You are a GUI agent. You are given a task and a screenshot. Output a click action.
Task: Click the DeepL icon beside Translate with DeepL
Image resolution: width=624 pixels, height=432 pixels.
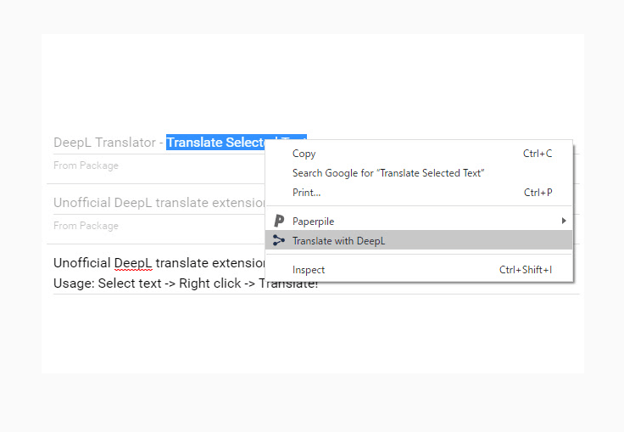(279, 240)
